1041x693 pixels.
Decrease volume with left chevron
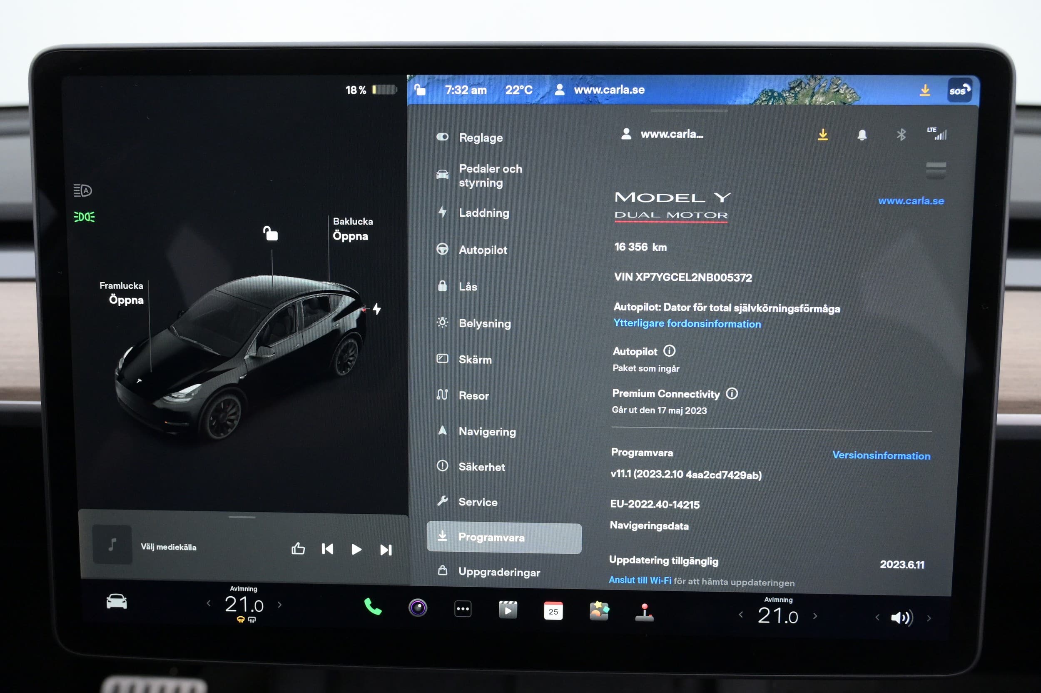pos(877,617)
